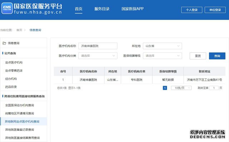The image size is (229, 142).
Task: Open the 服务目录 navigation tab
Action: (102, 9)
